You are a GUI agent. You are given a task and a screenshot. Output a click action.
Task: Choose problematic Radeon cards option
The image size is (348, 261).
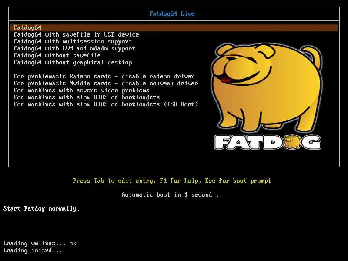coord(104,77)
